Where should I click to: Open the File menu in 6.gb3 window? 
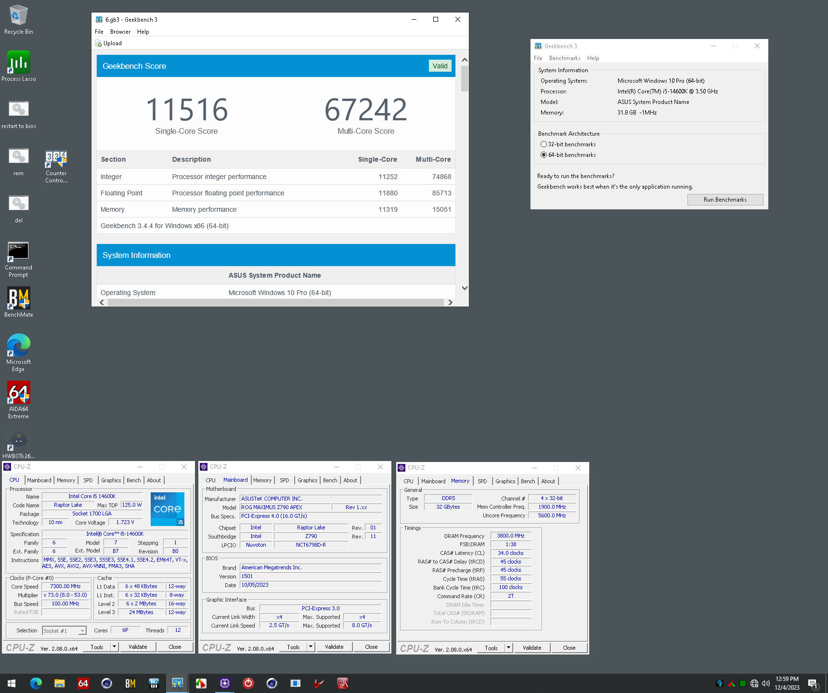pyautogui.click(x=99, y=32)
